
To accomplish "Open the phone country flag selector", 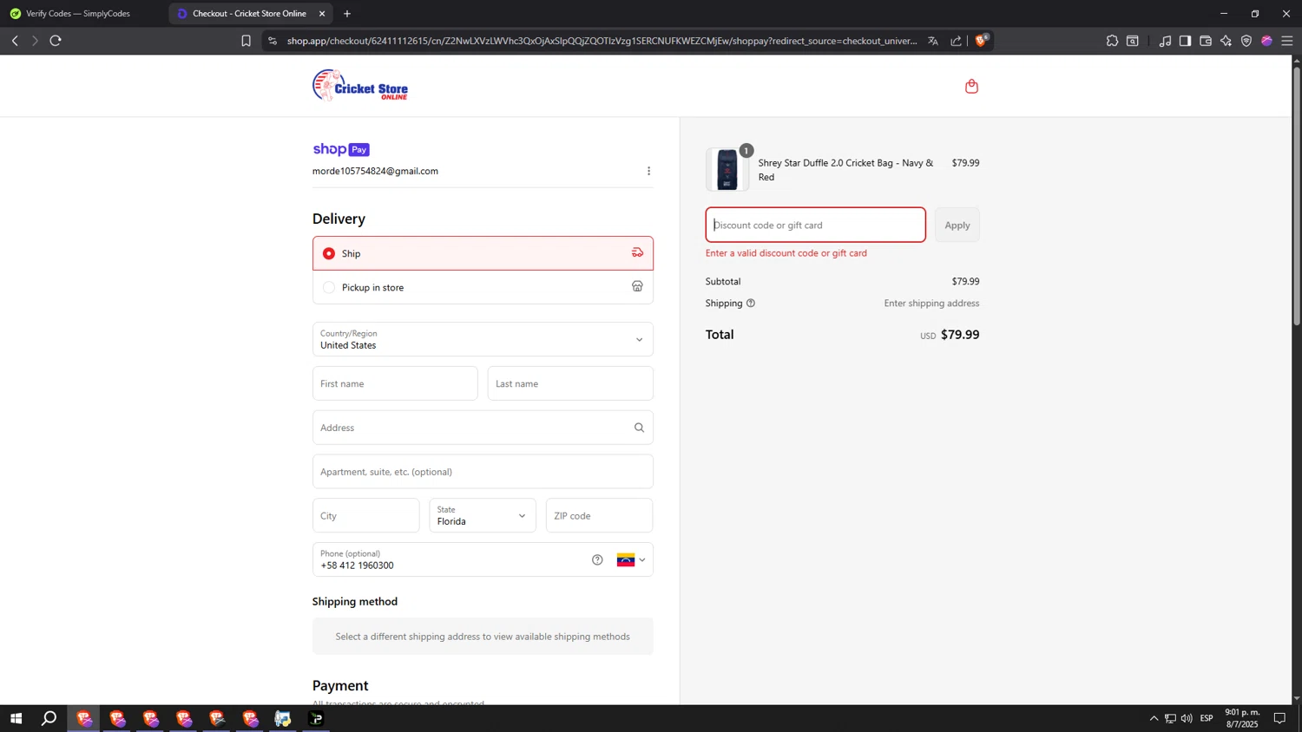I will click(631, 559).
